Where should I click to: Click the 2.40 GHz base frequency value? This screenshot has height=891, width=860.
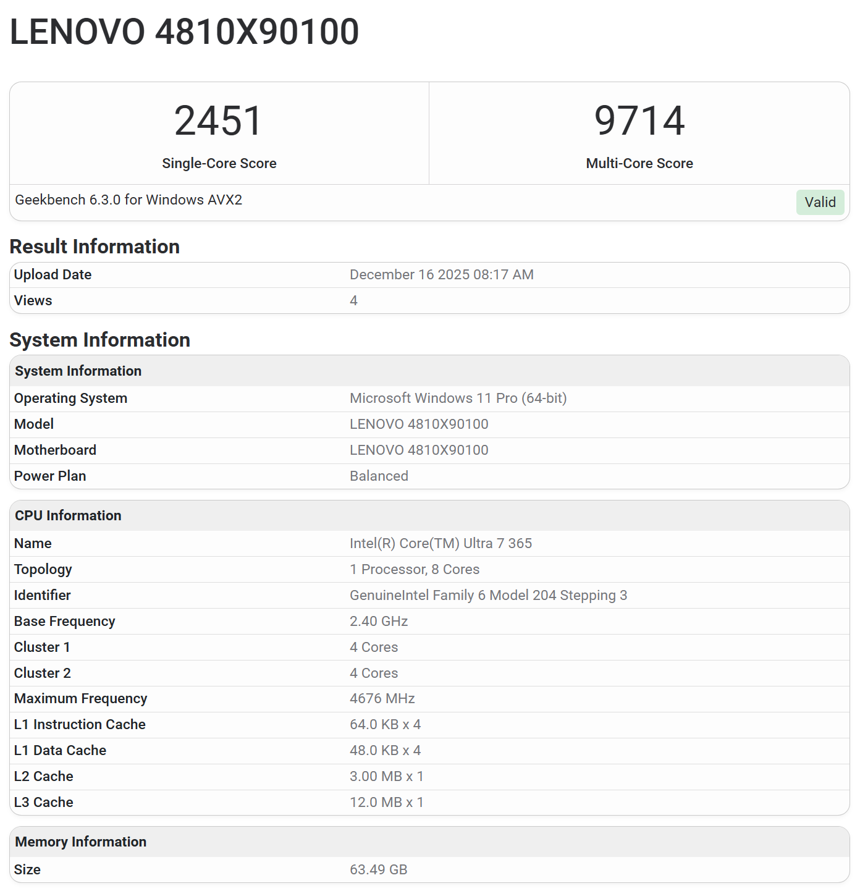(x=379, y=622)
